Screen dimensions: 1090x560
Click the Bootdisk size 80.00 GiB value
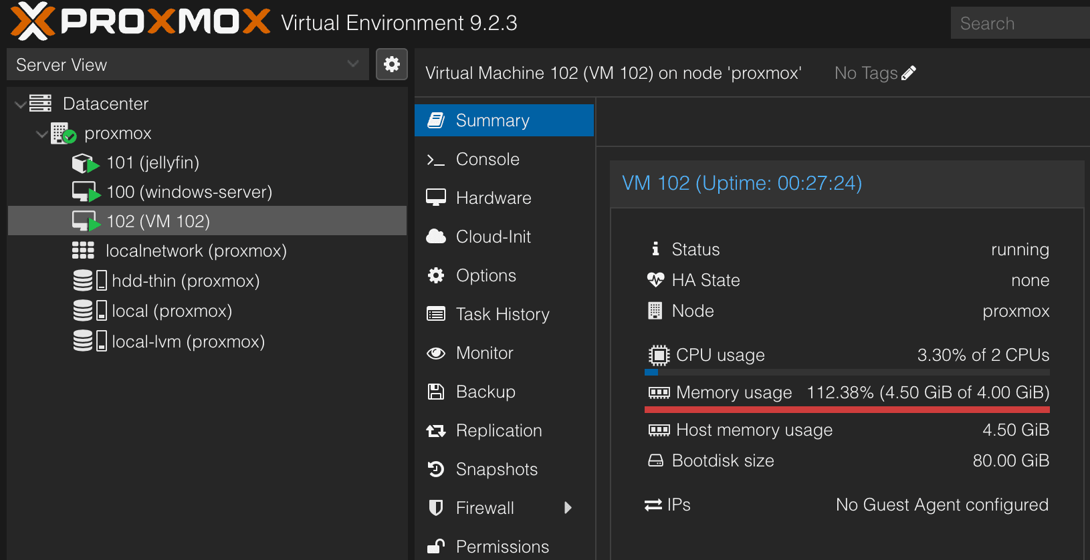(x=1011, y=460)
